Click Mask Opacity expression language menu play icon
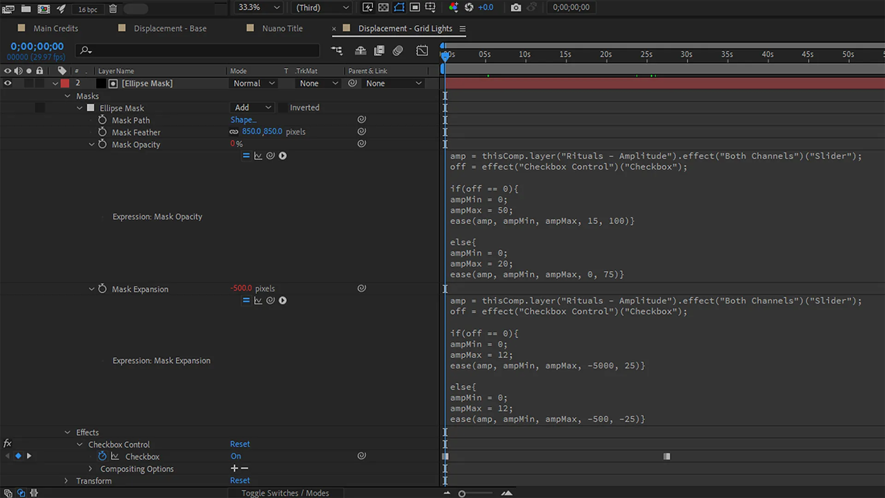The image size is (885, 498). 283,156
